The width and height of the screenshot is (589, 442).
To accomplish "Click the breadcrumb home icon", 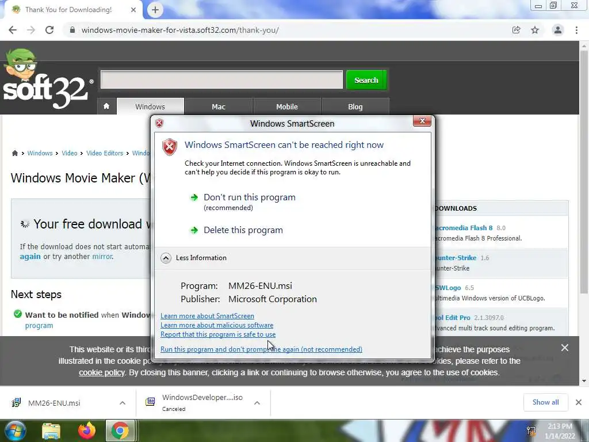I will (x=15, y=153).
